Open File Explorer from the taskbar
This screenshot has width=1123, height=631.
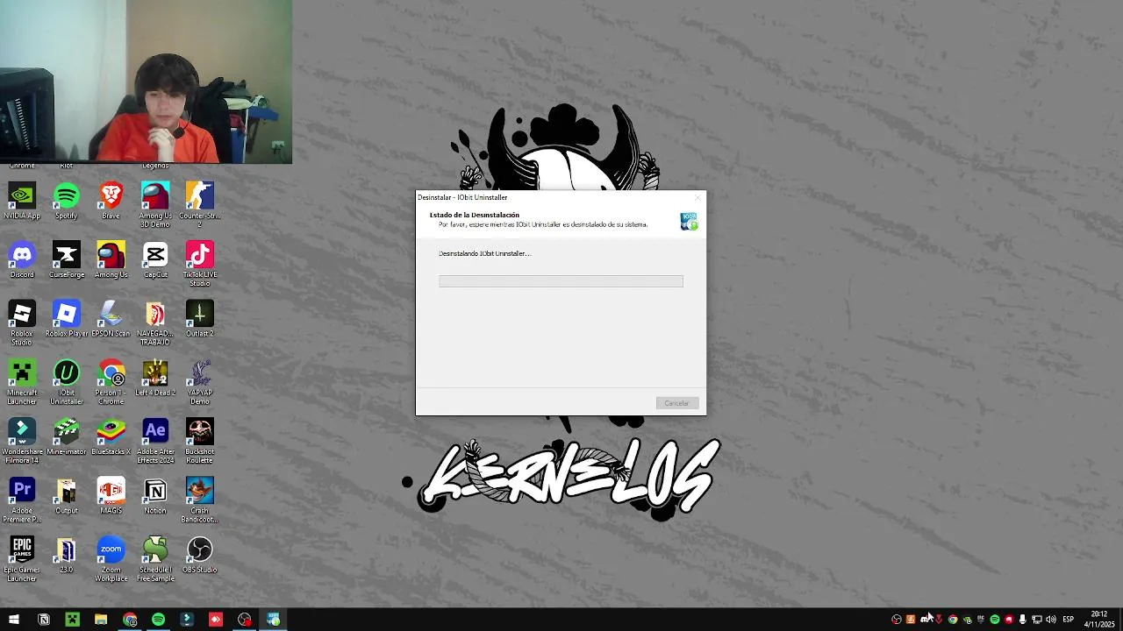[101, 620]
